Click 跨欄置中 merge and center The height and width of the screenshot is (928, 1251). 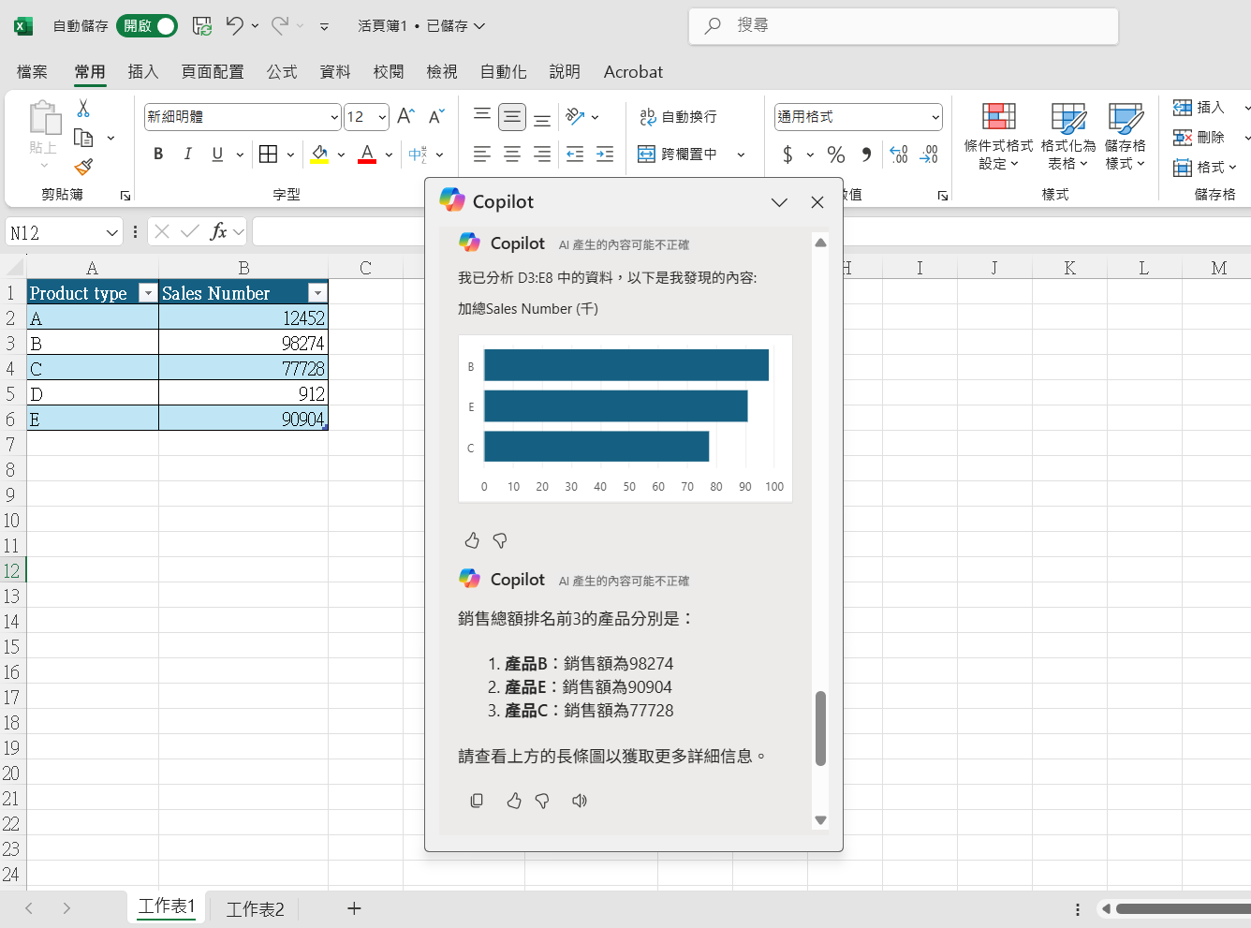pyautogui.click(x=678, y=154)
